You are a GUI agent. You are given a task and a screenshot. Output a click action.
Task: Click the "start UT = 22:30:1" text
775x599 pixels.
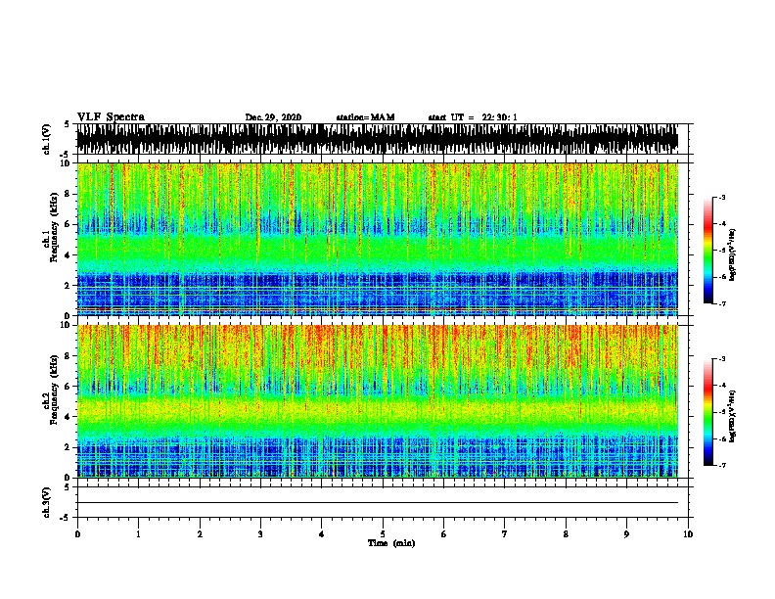(473, 117)
